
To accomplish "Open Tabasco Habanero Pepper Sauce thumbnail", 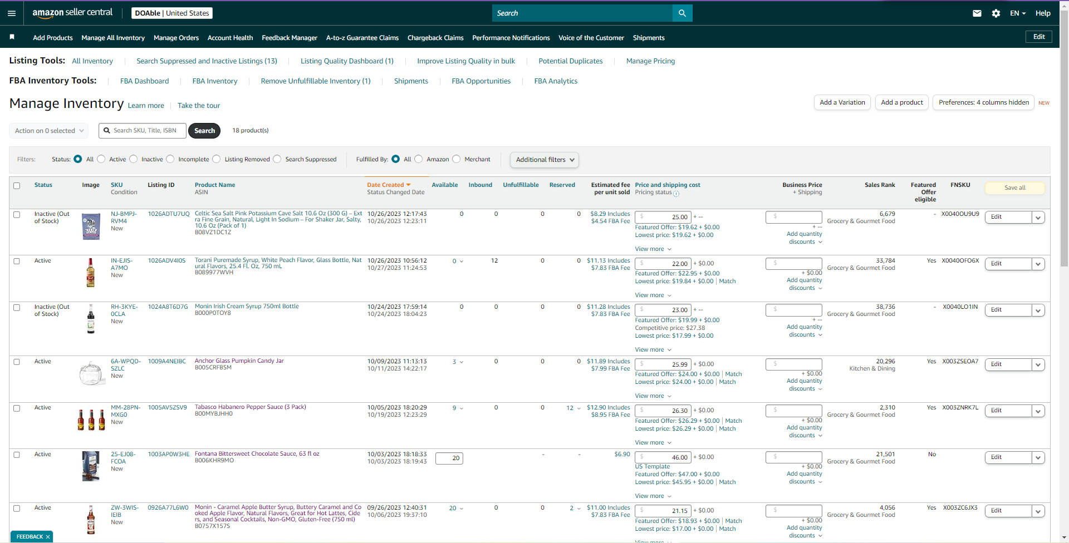I will (x=91, y=419).
